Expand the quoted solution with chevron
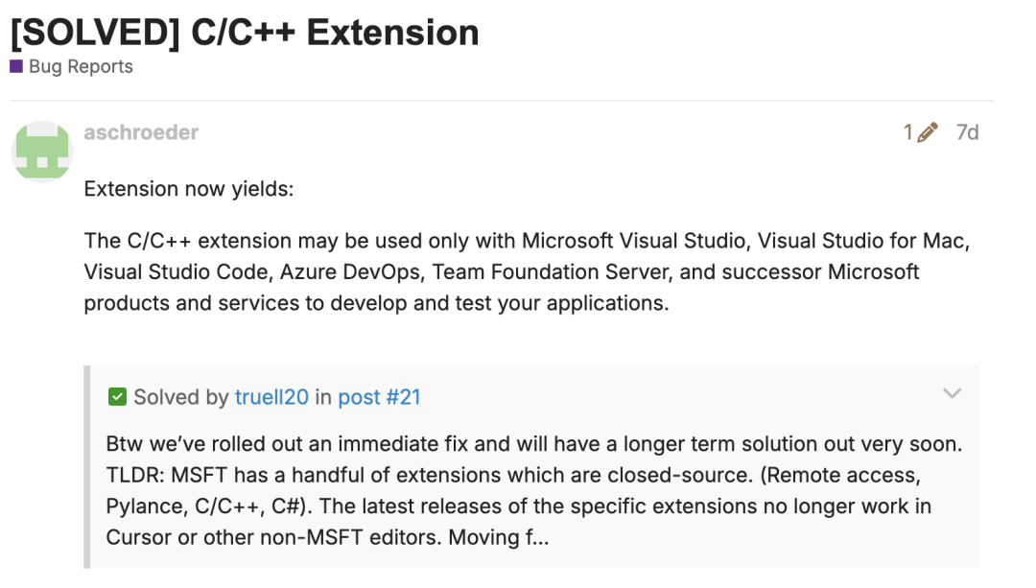The width and height of the screenshot is (1036, 588). [952, 394]
